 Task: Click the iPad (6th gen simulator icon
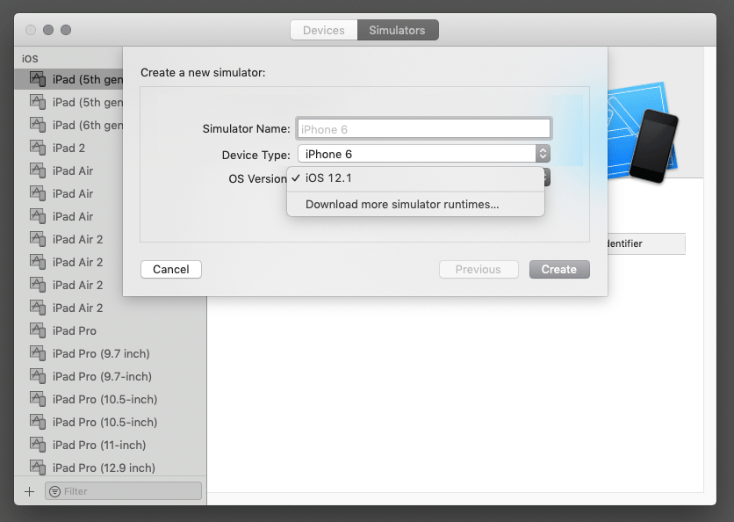pos(38,125)
